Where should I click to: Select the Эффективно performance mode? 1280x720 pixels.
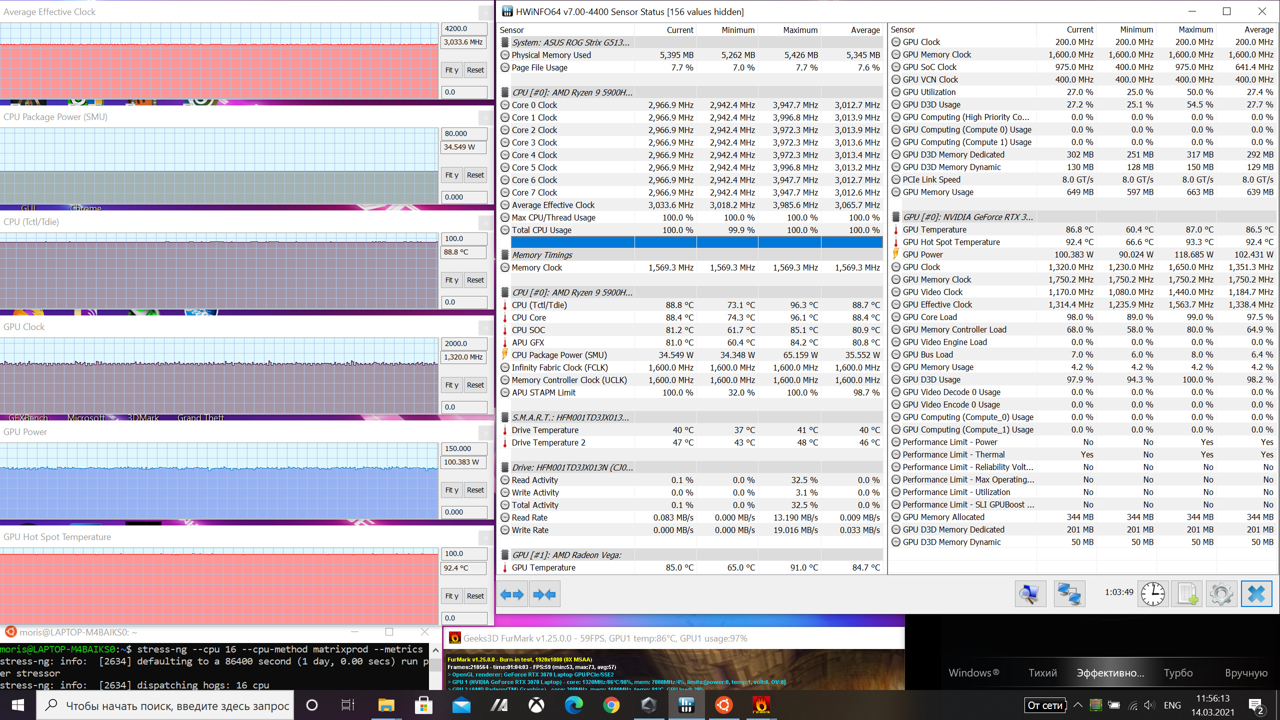[x=1110, y=673]
